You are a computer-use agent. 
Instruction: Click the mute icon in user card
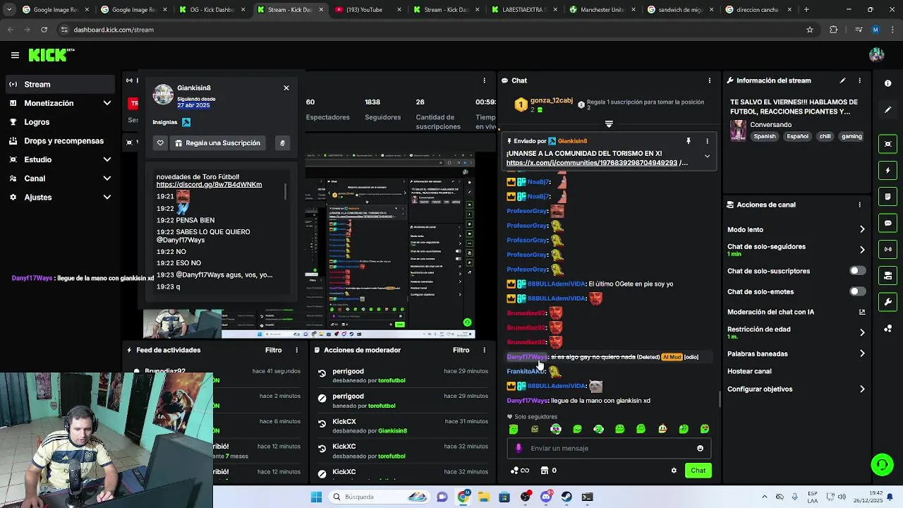click(282, 143)
